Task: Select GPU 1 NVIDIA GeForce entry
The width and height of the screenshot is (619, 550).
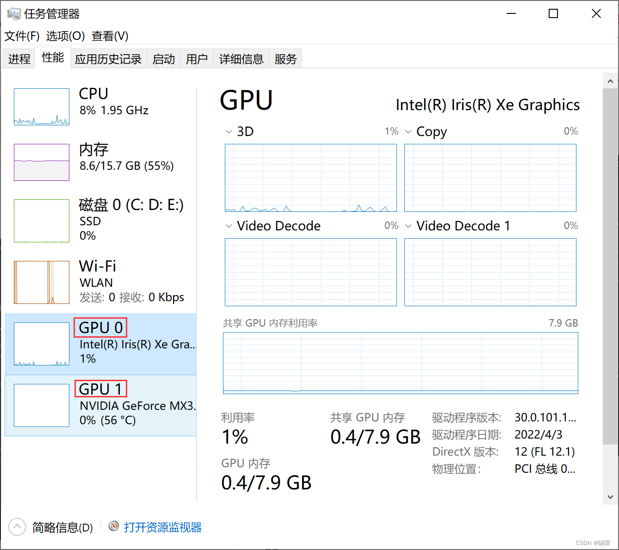Action: click(101, 405)
